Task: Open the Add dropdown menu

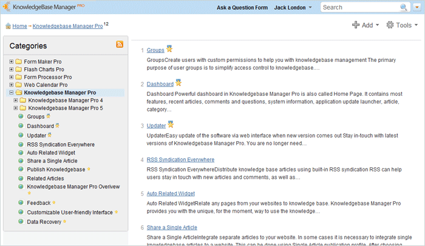Action: pyautogui.click(x=365, y=25)
